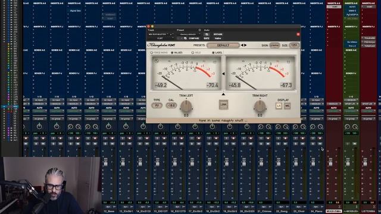The image size is (381, 214).
Task: Select the 22_Gong track name
Action: point(282,212)
